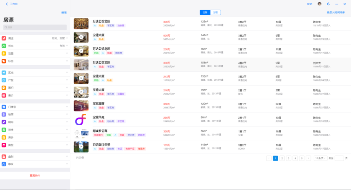Open the 10条/页 page size dropdown
Screen dimensions: 351x190
coord(320,158)
